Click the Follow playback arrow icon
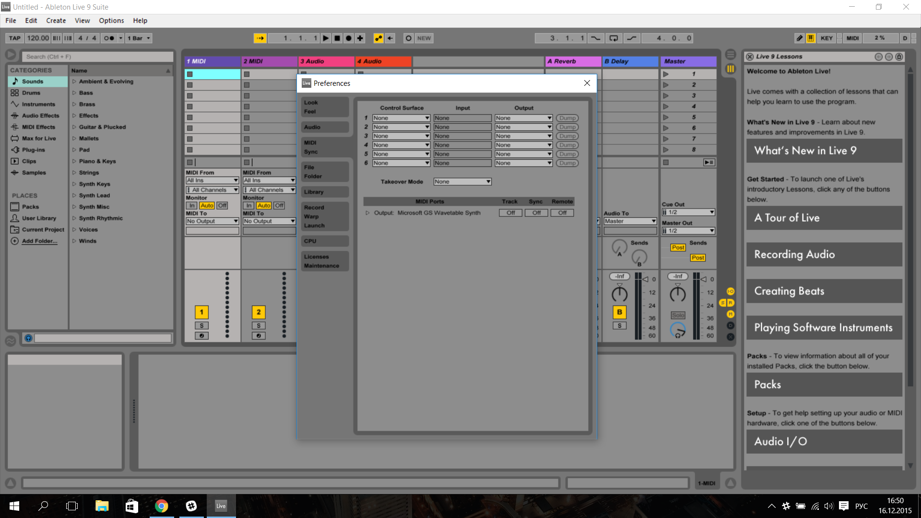Viewport: 921px width, 518px height. 260,38
